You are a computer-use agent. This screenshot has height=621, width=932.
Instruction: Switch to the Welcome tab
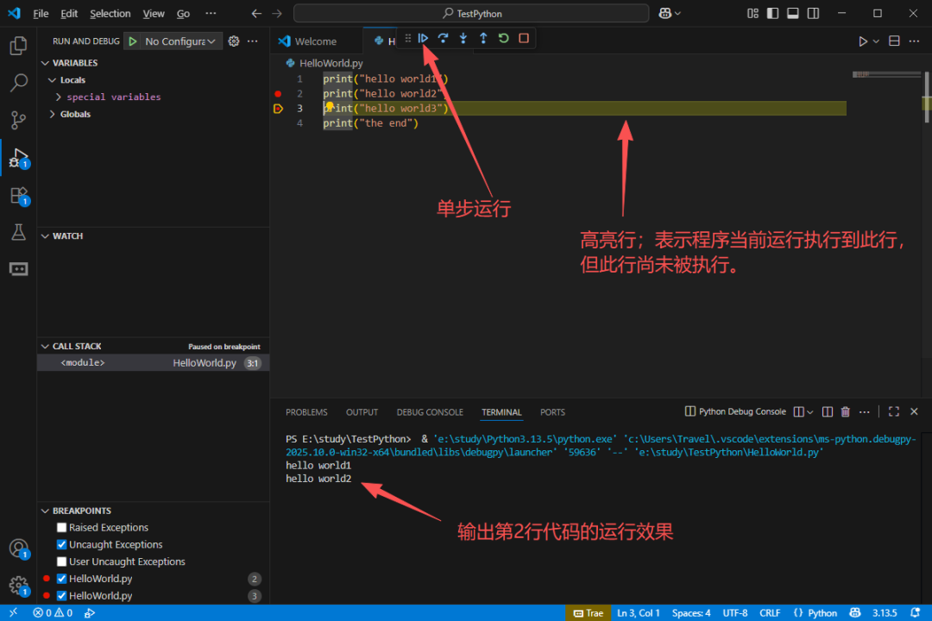click(316, 41)
